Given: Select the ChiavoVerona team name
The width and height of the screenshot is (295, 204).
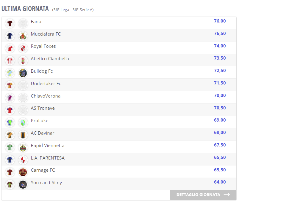Looking at the screenshot, I should point(46,96).
